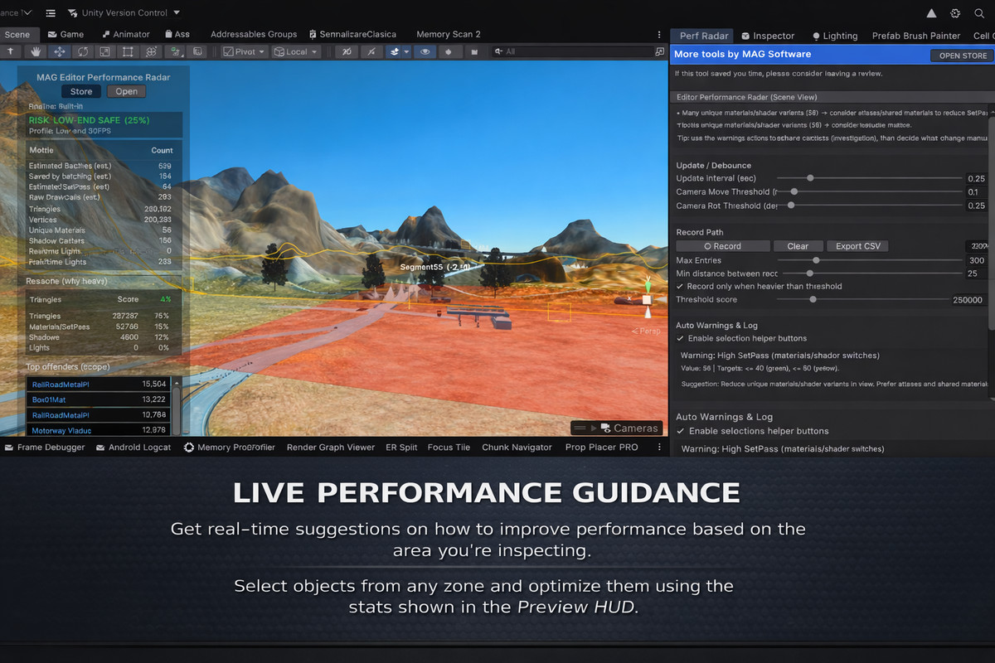Select the Rect Transform tool
The height and width of the screenshot is (663, 995).
[128, 51]
